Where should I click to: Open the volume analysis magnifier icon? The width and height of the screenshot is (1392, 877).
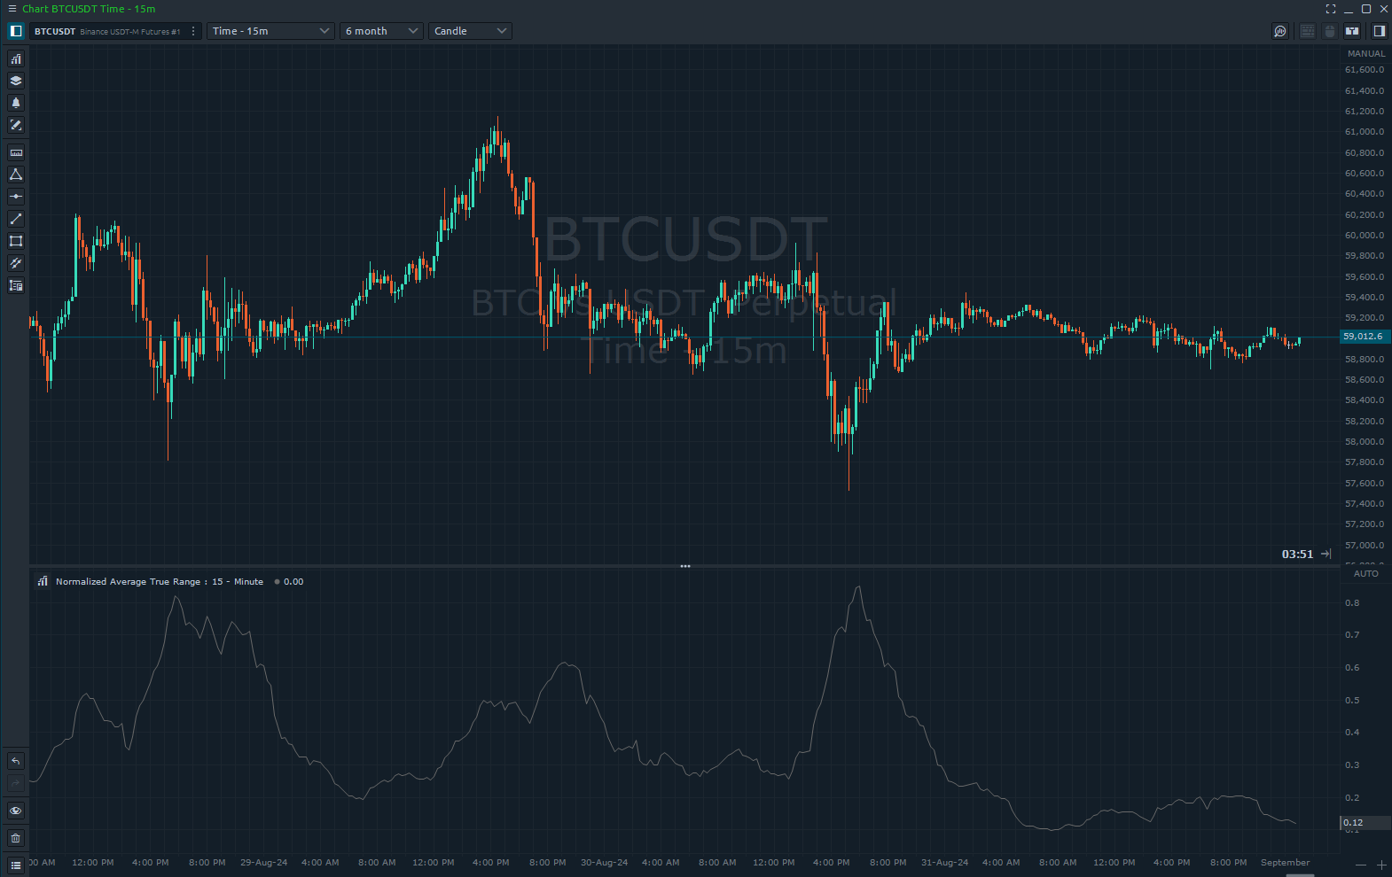(x=1280, y=31)
